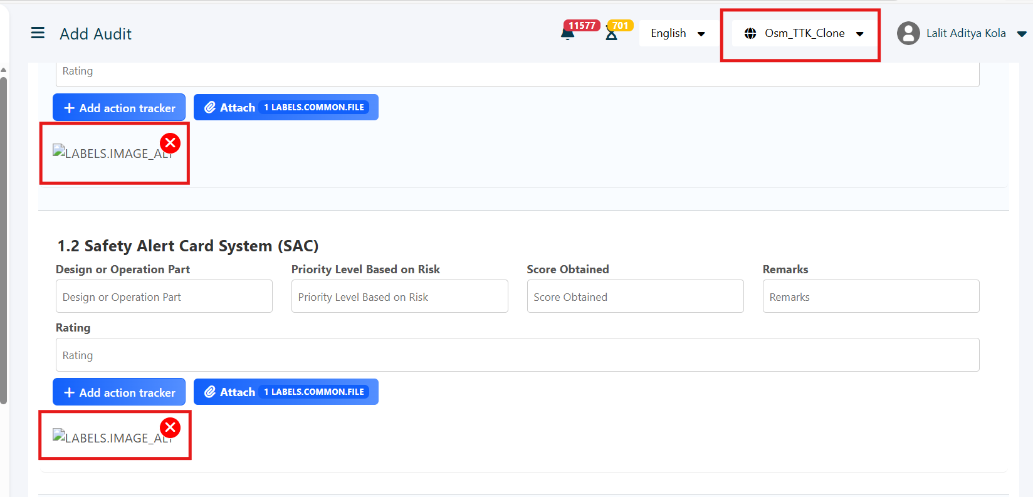
Task: Open notifications bell with 11577 badge
Action: coord(568,34)
